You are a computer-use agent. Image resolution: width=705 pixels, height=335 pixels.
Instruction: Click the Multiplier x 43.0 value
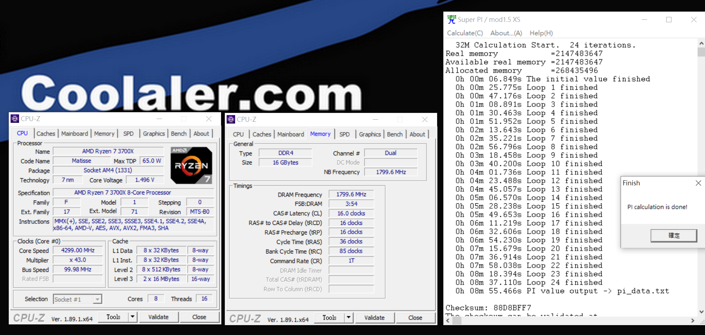coord(78,260)
